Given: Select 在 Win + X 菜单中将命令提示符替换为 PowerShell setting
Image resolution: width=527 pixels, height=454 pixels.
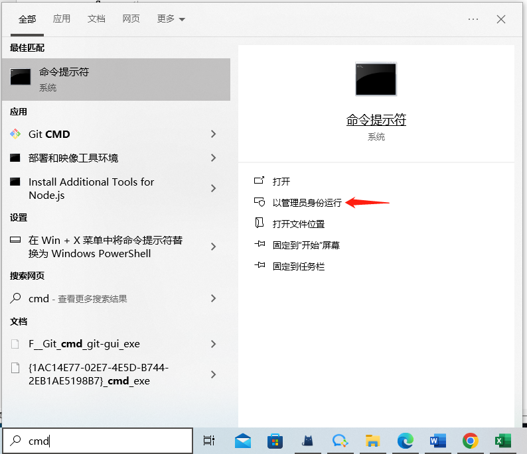Looking at the screenshot, I should 106,247.
